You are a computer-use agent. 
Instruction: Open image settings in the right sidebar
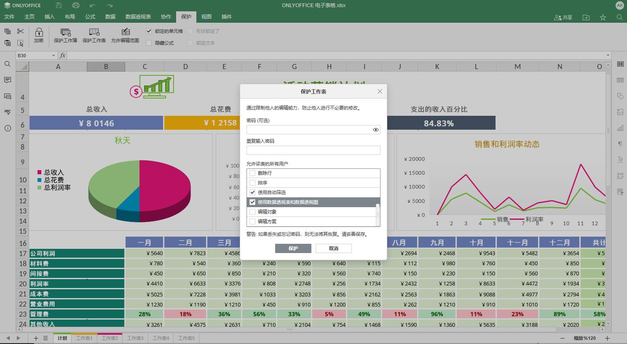click(620, 112)
